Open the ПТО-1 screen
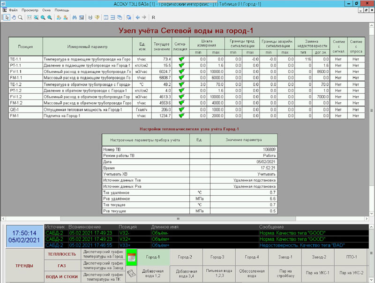 351,257
